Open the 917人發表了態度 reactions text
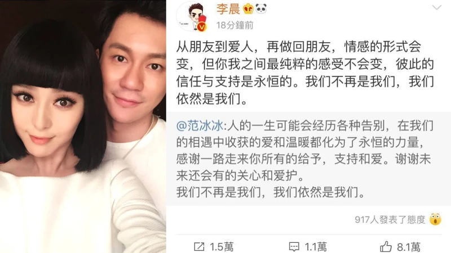This screenshot has height=253, width=451. tap(390, 219)
